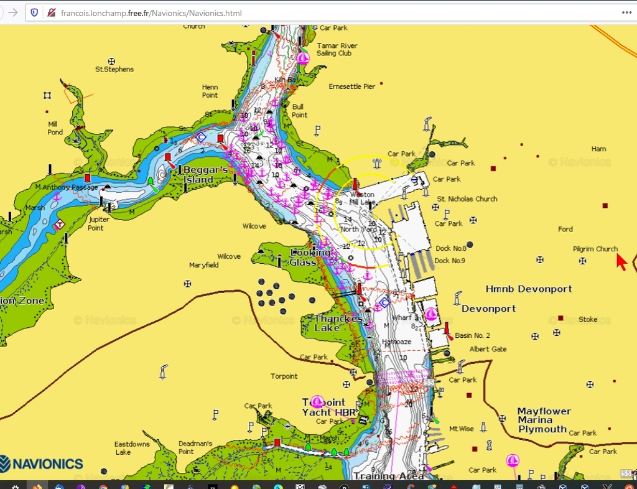637x489 pixels.
Task: Select the M.Anthony Passage label
Action: 67,187
